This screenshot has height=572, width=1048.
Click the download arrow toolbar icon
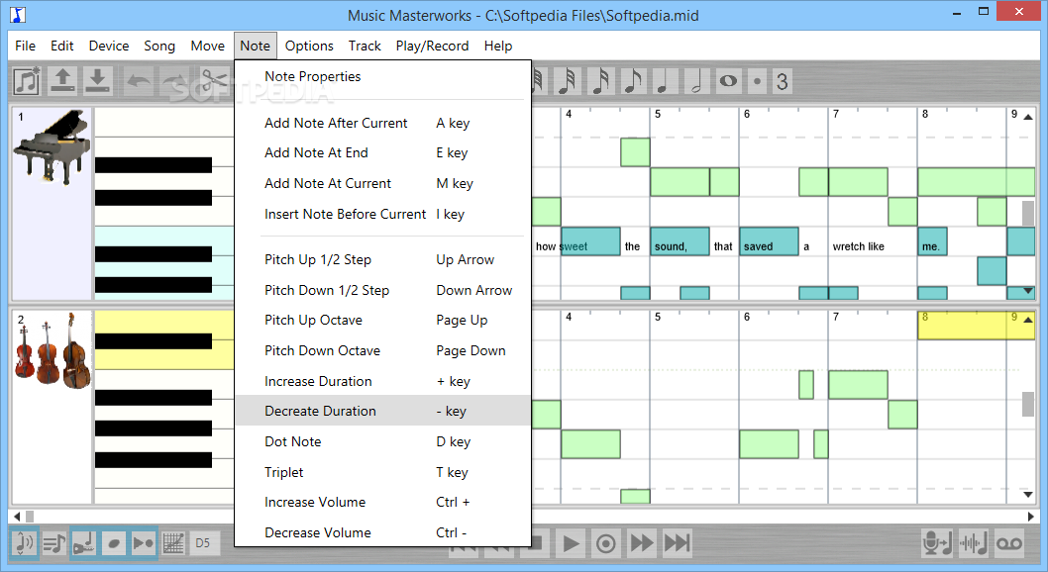(x=98, y=81)
